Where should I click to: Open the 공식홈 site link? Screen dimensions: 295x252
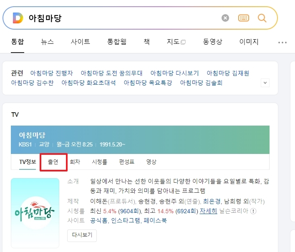(98, 220)
